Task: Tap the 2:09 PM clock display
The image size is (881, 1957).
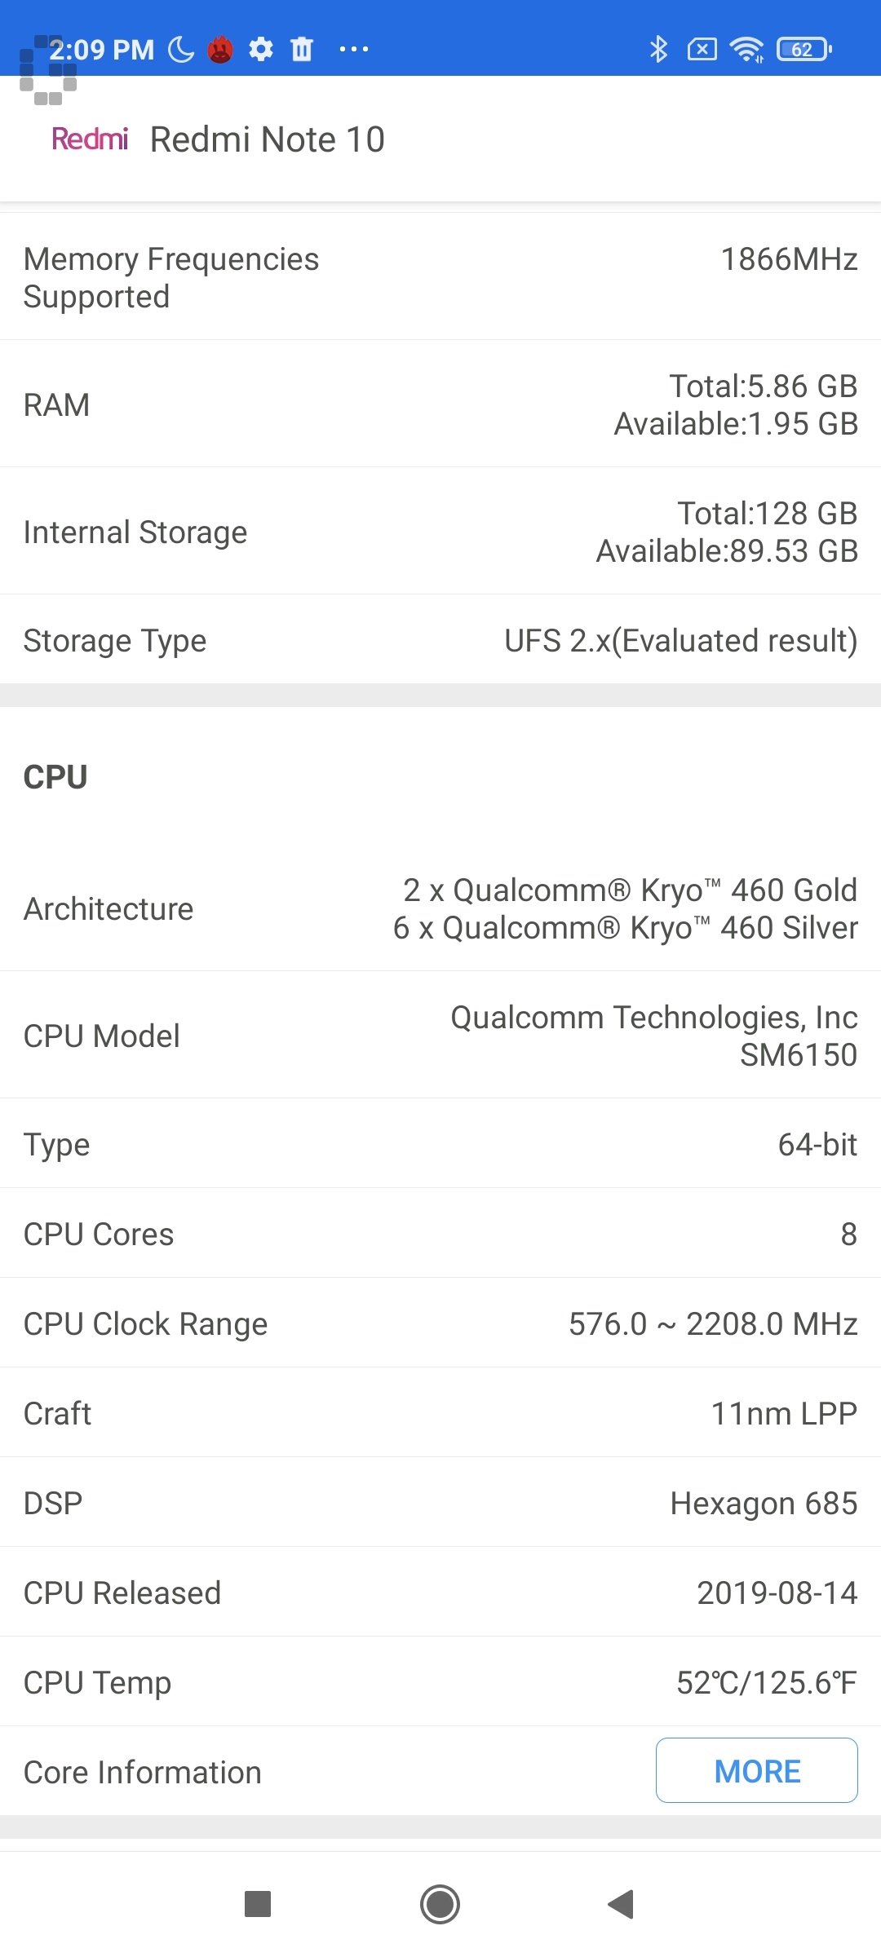Action: click(x=102, y=49)
